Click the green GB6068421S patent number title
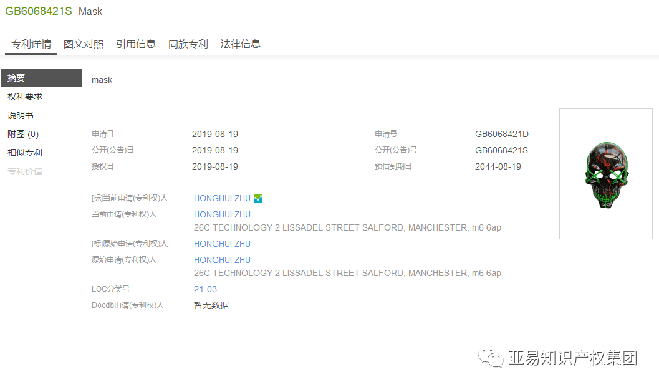 pyautogui.click(x=39, y=11)
